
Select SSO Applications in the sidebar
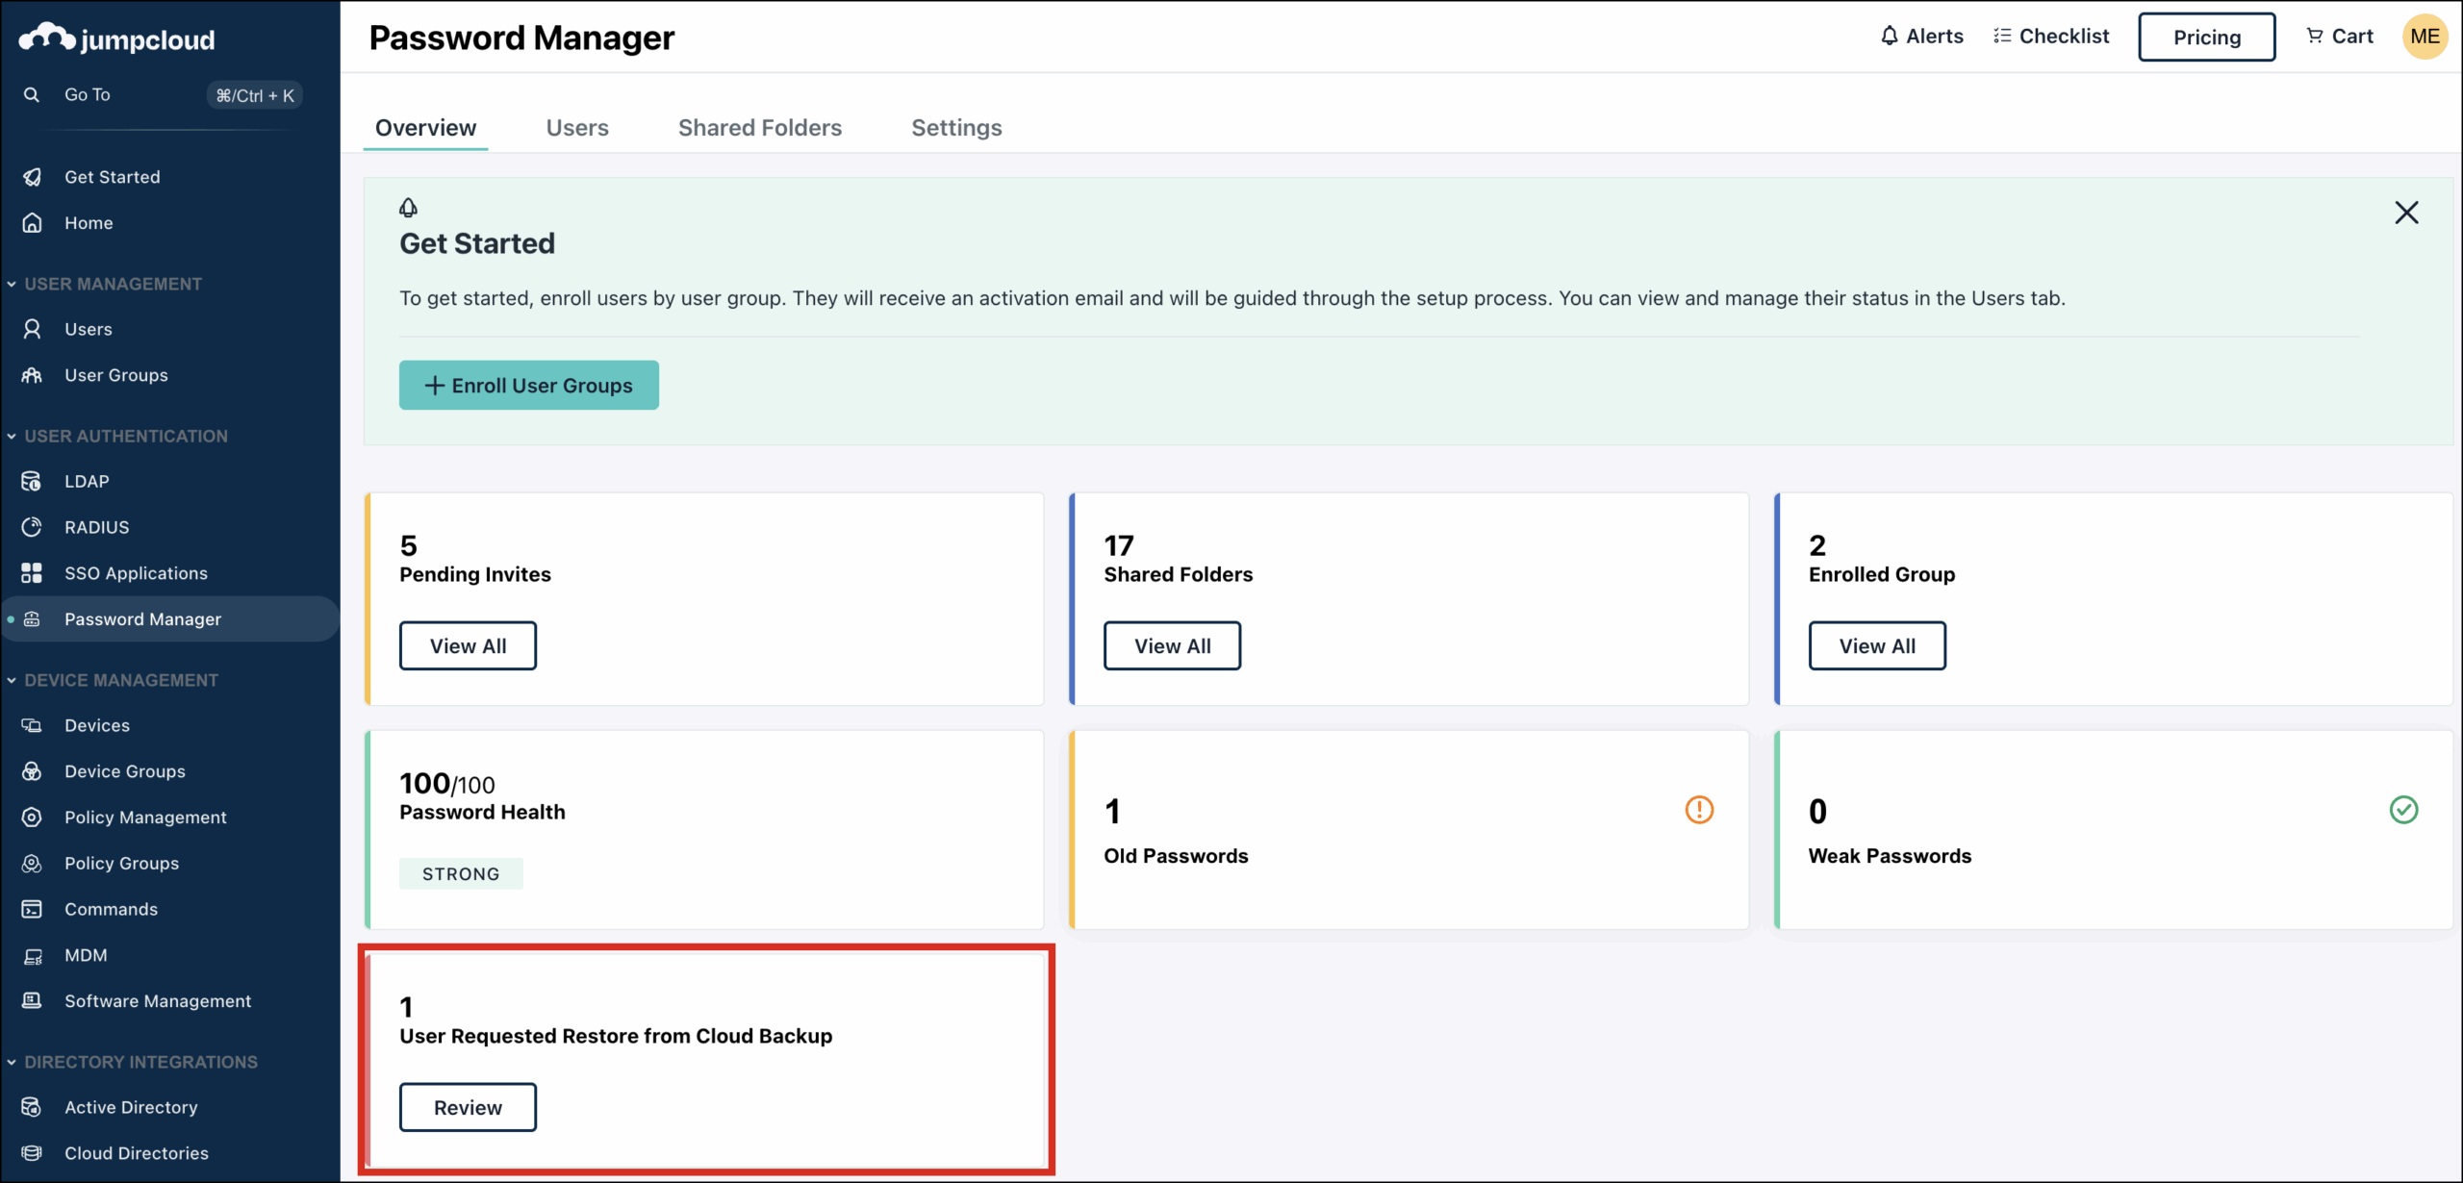[170, 573]
